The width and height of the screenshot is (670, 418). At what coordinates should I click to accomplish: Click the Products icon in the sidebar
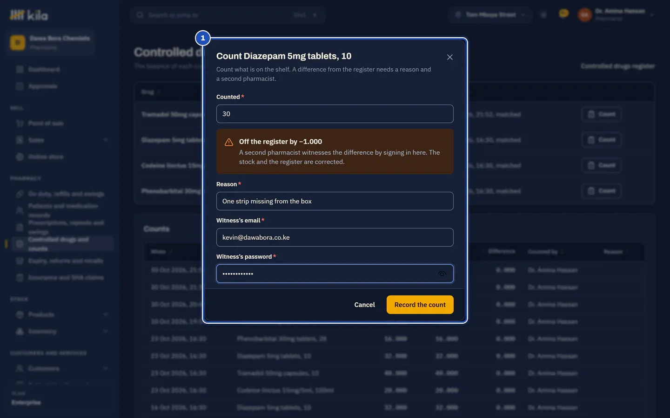20,315
